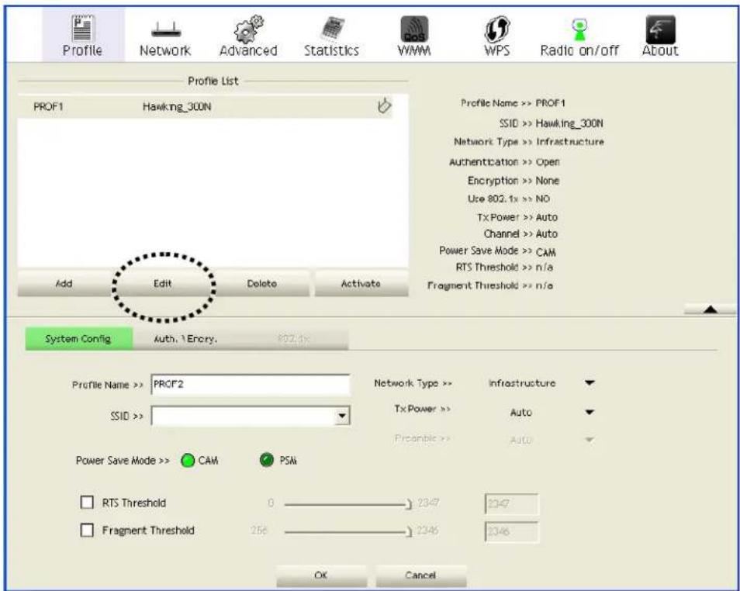Open the Statistics section icon
The width and height of the screenshot is (740, 591).
tap(332, 29)
